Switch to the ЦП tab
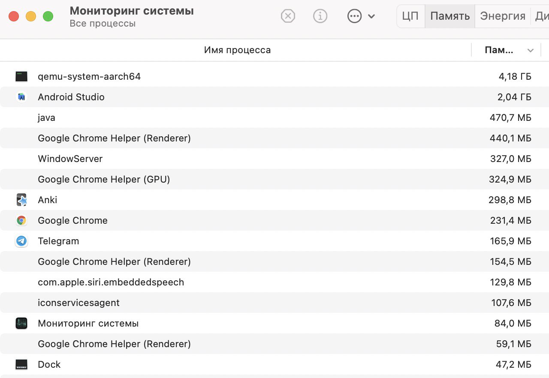The image size is (549, 378). [410, 16]
